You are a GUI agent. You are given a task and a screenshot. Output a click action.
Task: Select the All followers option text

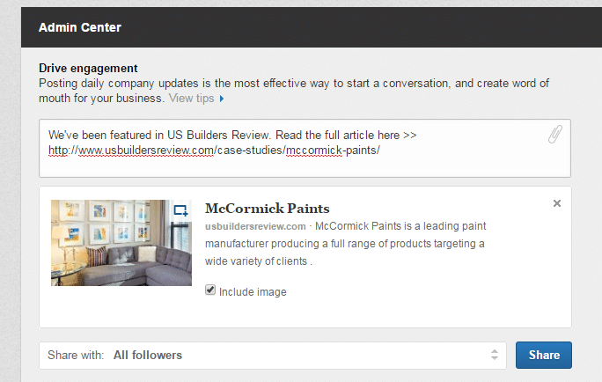(x=148, y=356)
